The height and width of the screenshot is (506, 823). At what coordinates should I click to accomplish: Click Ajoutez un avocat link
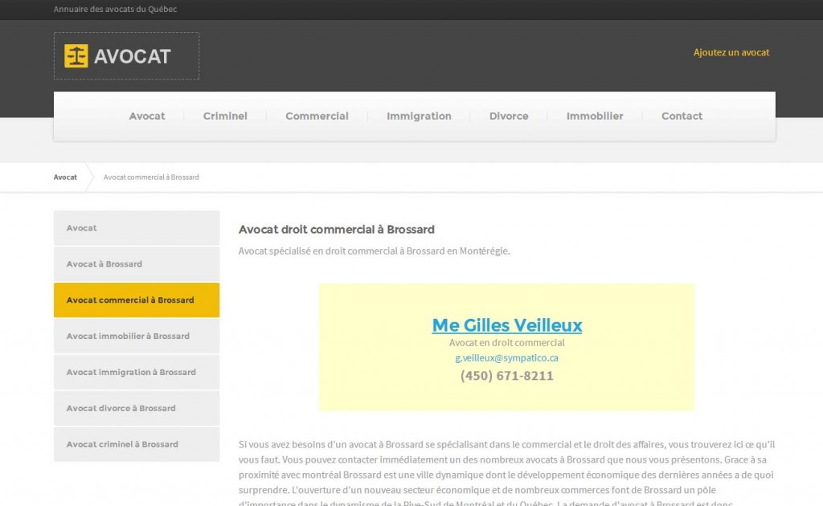731,51
